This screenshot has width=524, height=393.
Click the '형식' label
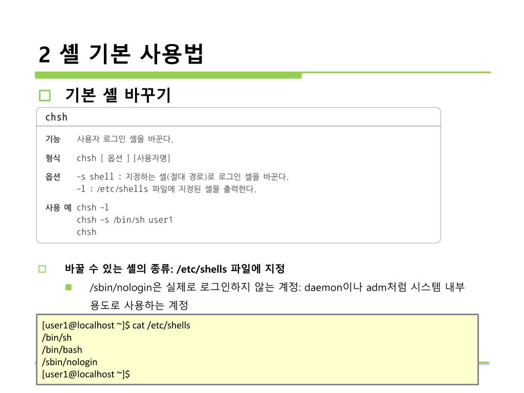(53, 158)
